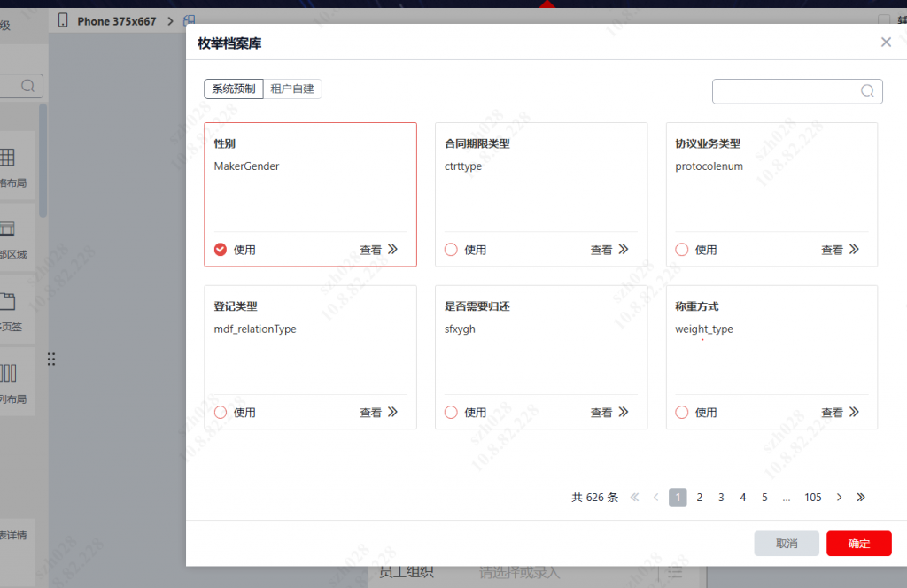Click the previous page arrow
The height and width of the screenshot is (588, 907).
point(655,498)
